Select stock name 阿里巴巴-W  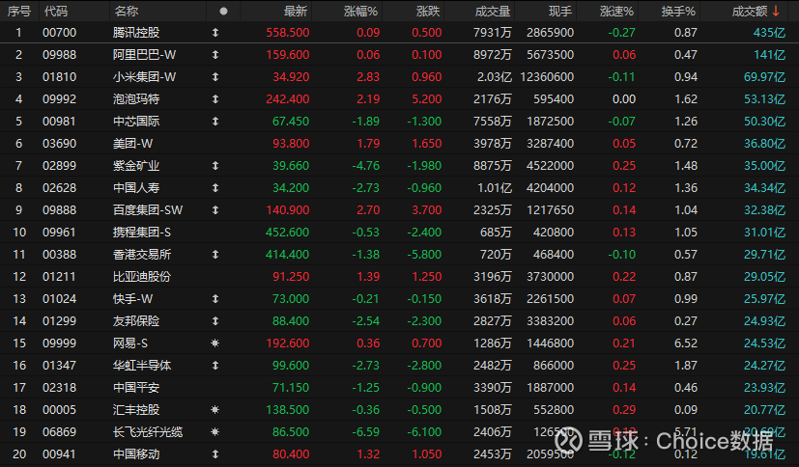click(x=144, y=54)
